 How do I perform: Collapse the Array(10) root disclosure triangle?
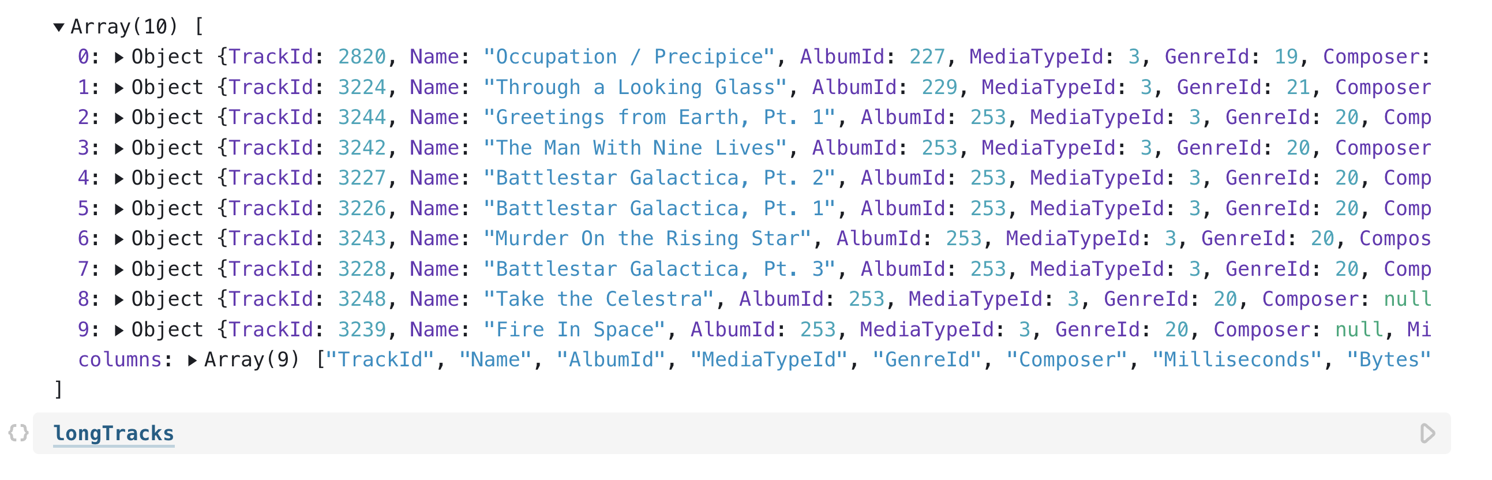(58, 26)
